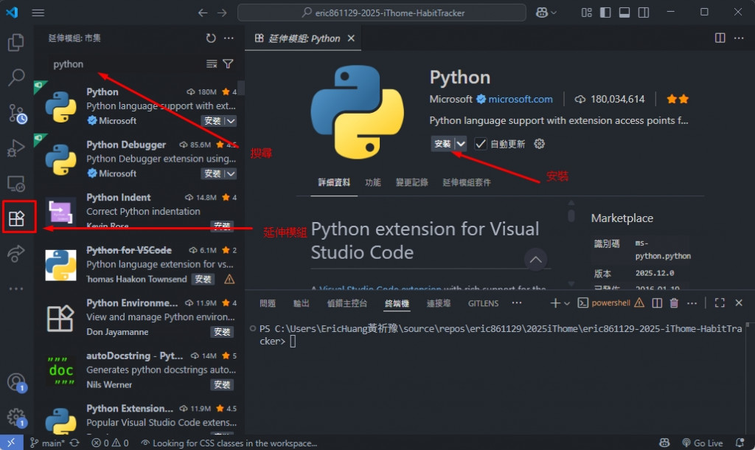
Task: Customize layout icon in title bar
Action: click(586, 13)
